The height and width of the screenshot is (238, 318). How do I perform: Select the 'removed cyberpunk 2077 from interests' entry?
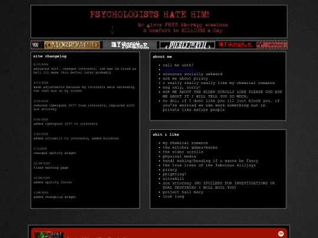coord(84,108)
